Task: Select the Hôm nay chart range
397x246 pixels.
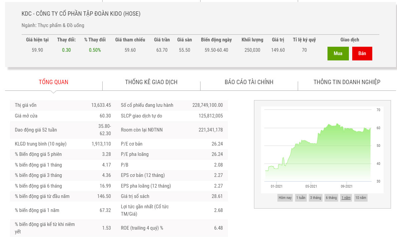Action: point(285,198)
